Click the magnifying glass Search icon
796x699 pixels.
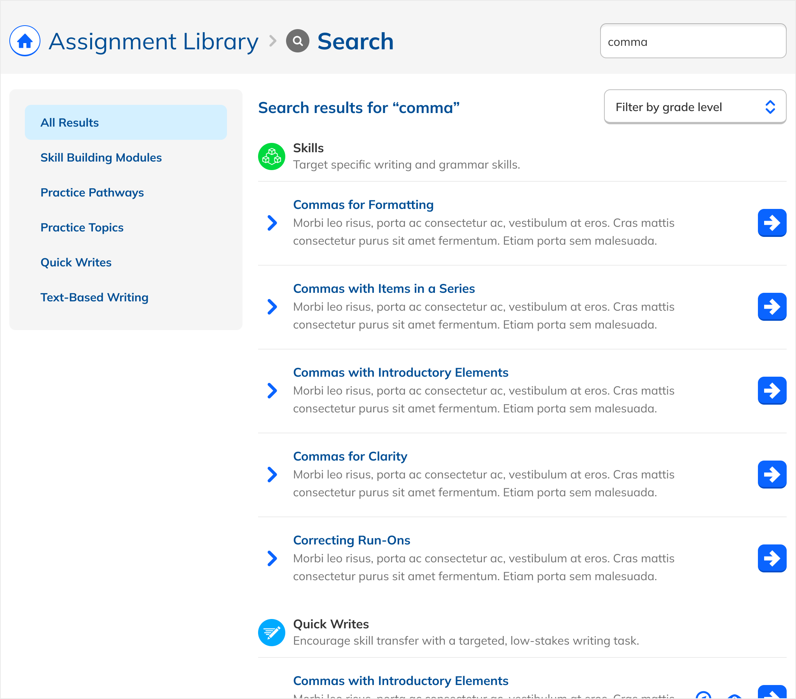[297, 41]
